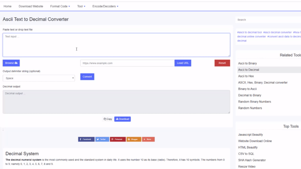301x169 pixels.
Task: Open the More sharing options button
Action: click(148, 139)
